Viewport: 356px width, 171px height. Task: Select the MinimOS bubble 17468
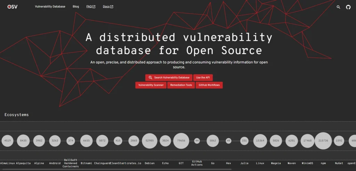pos(307,141)
